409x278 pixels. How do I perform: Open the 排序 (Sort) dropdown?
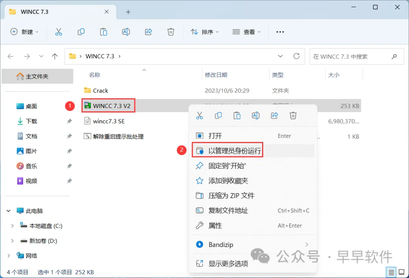(x=205, y=32)
